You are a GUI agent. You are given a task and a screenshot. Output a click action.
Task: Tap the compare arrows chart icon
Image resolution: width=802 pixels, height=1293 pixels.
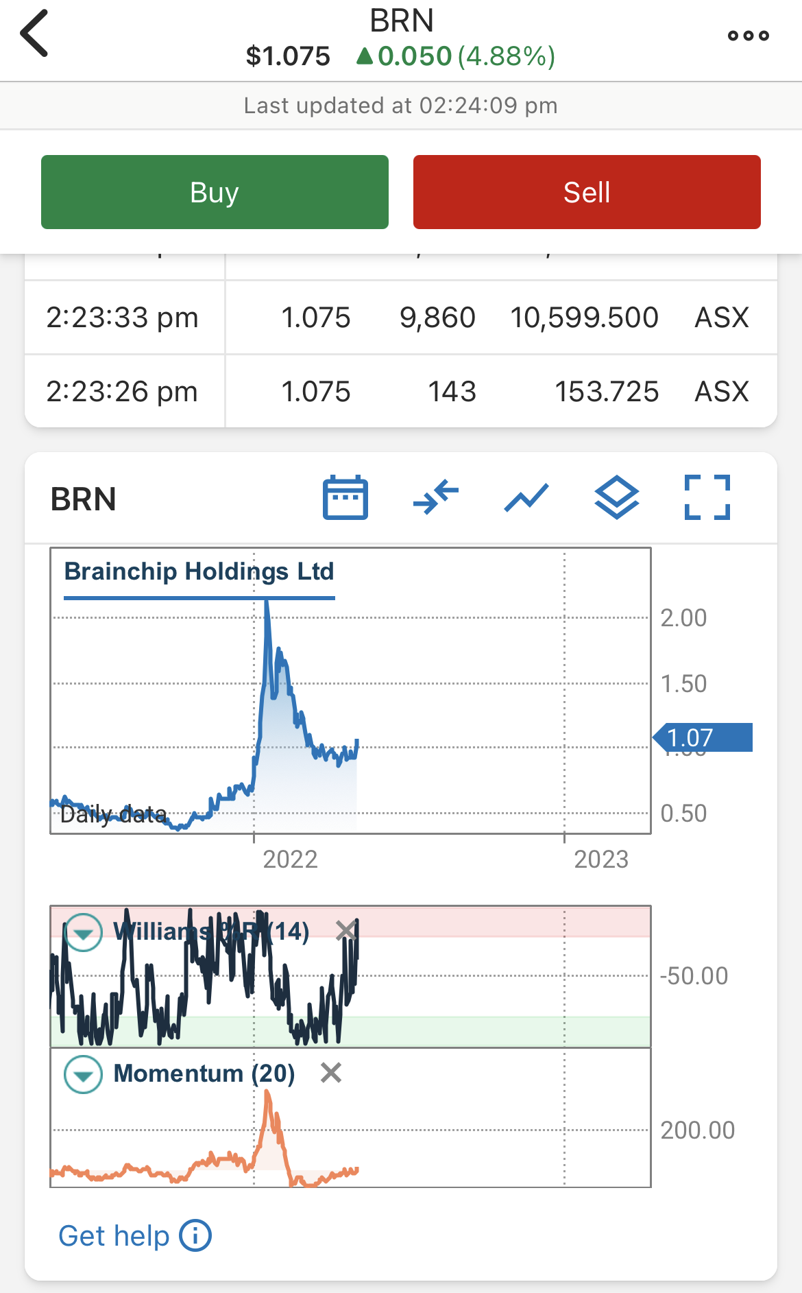pyautogui.click(x=436, y=497)
